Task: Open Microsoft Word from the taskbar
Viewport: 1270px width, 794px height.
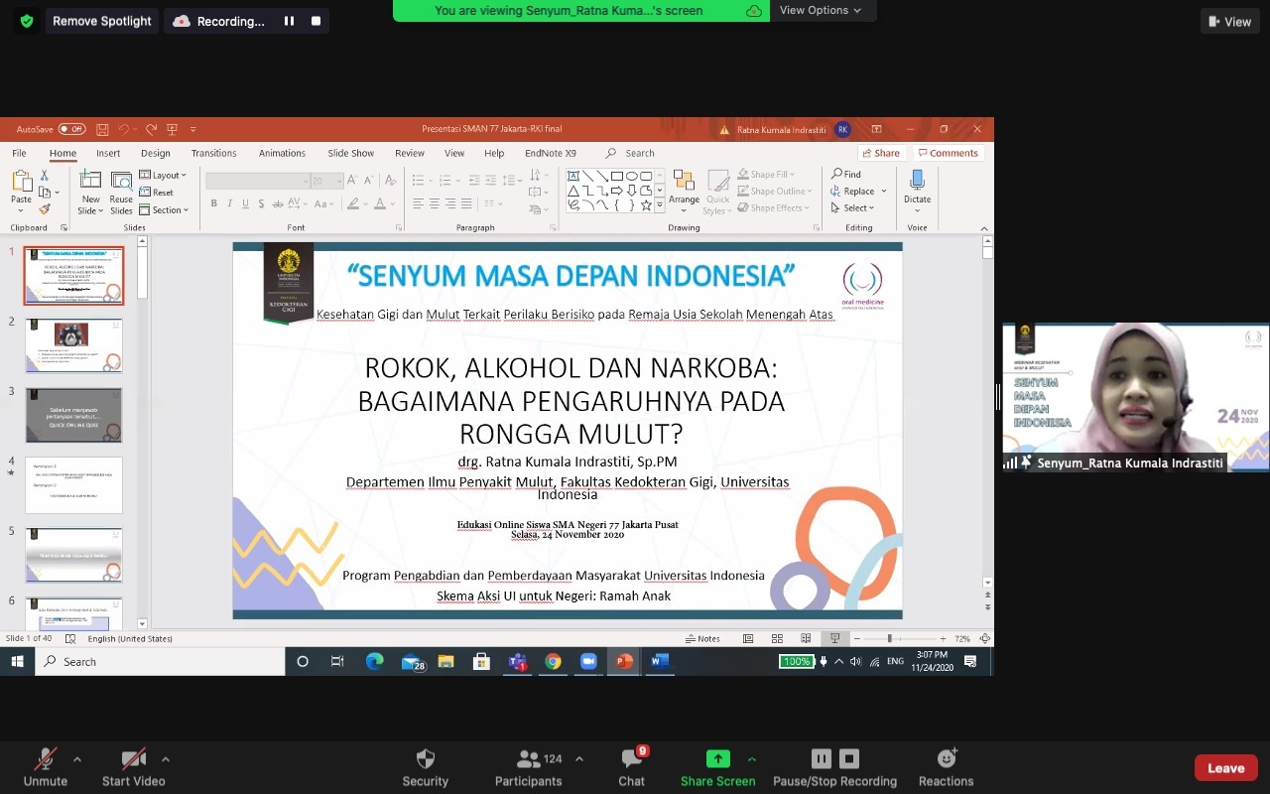Action: point(660,661)
